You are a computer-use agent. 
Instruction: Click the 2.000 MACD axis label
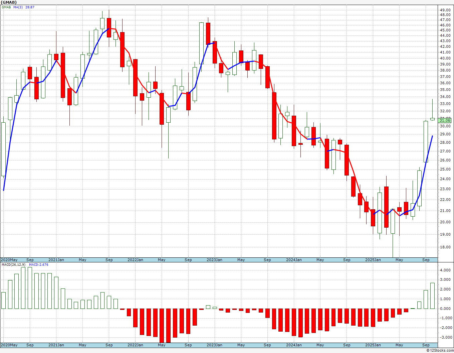(445, 289)
